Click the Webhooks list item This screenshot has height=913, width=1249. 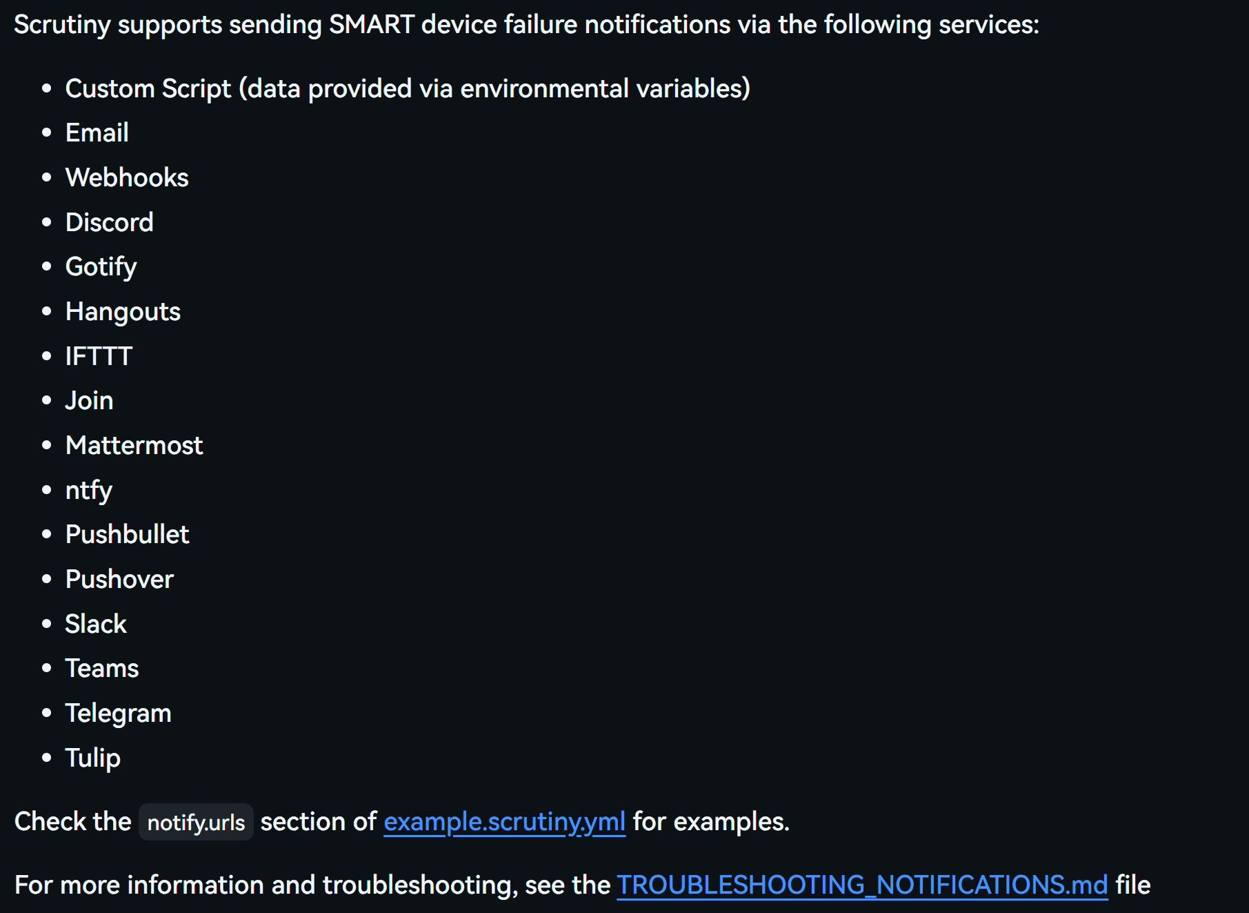point(127,177)
